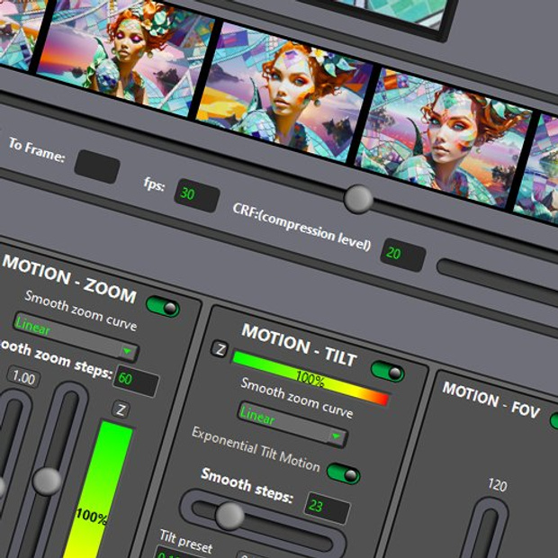Toggle the Motion - Zoom switch
558x558 pixels.
pyautogui.click(x=163, y=307)
